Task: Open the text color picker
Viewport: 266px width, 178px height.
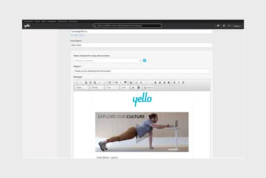Action: coord(133,87)
